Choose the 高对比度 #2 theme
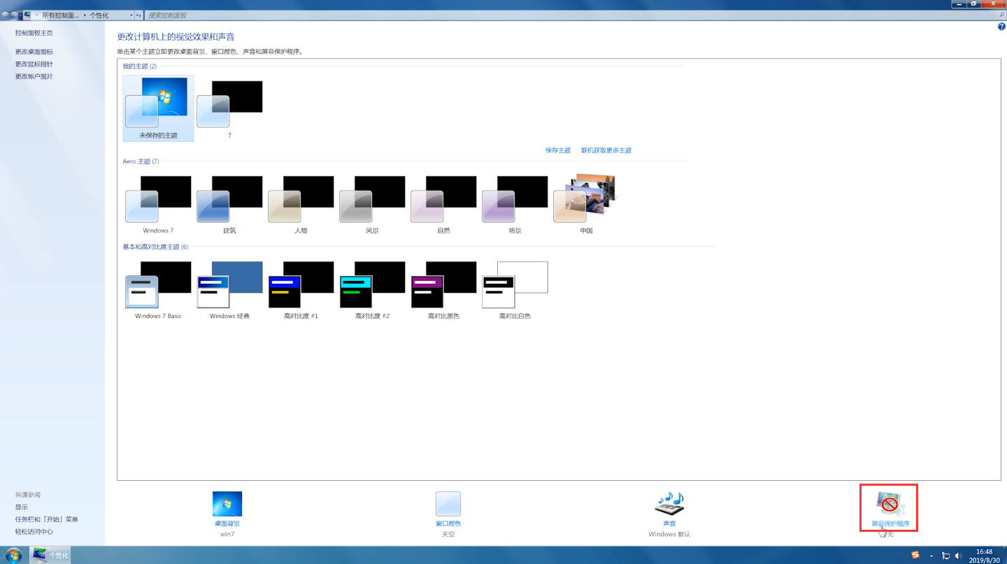The image size is (1007, 564). (x=372, y=290)
